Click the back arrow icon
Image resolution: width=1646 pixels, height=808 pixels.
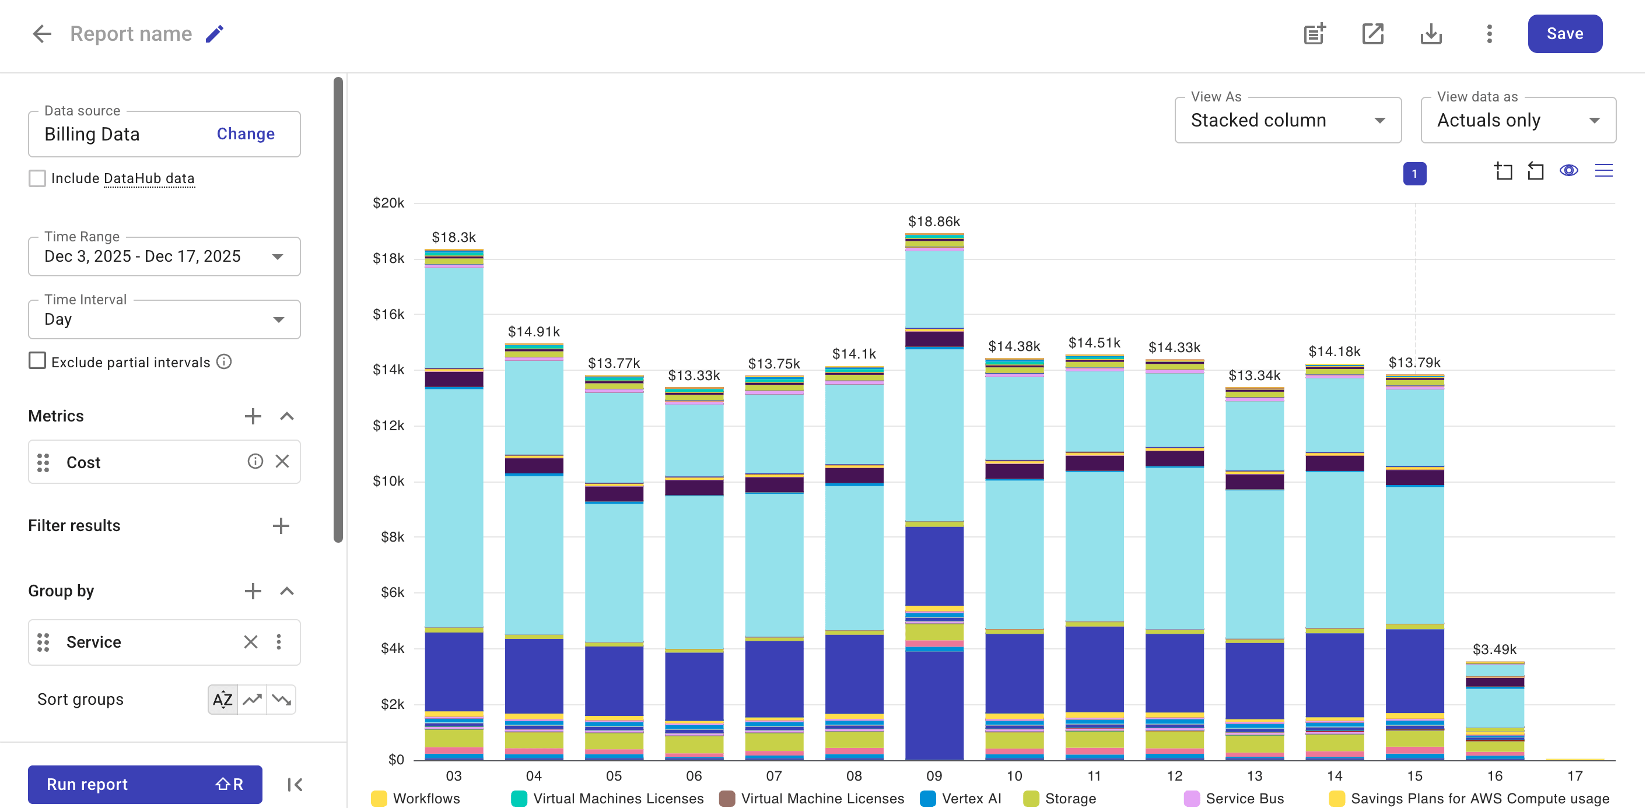[41, 34]
